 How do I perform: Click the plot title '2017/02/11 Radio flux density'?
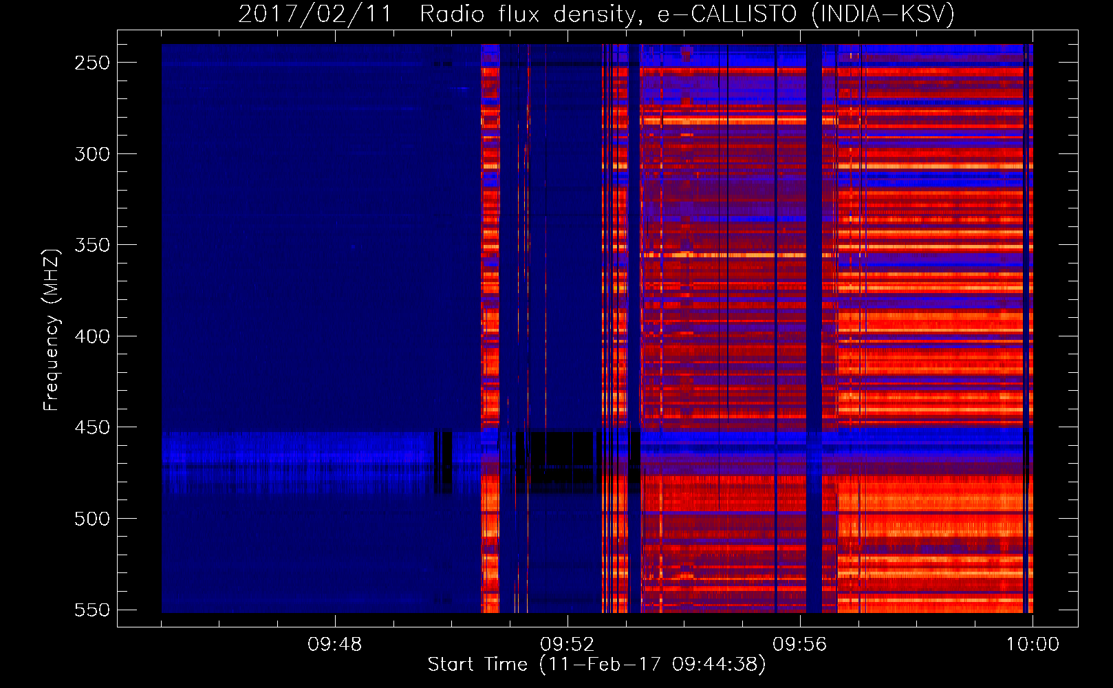point(596,14)
